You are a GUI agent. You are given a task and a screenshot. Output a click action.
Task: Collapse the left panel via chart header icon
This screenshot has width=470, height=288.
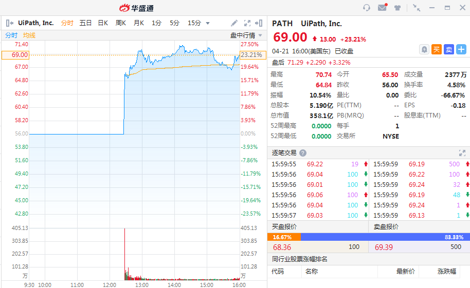click(x=10, y=23)
